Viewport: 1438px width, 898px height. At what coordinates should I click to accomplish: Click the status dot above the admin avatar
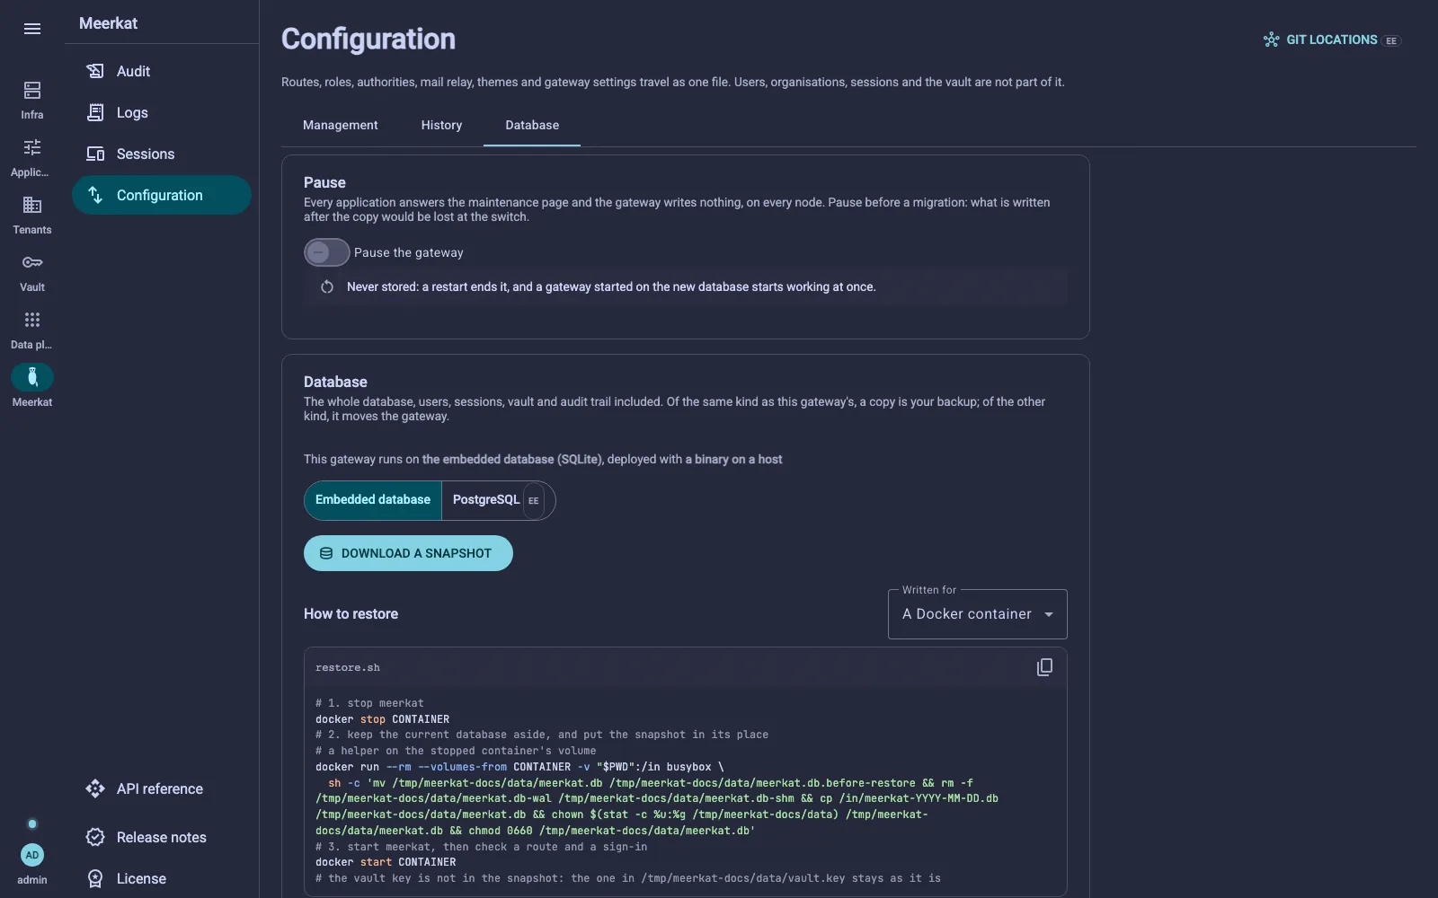(32, 824)
